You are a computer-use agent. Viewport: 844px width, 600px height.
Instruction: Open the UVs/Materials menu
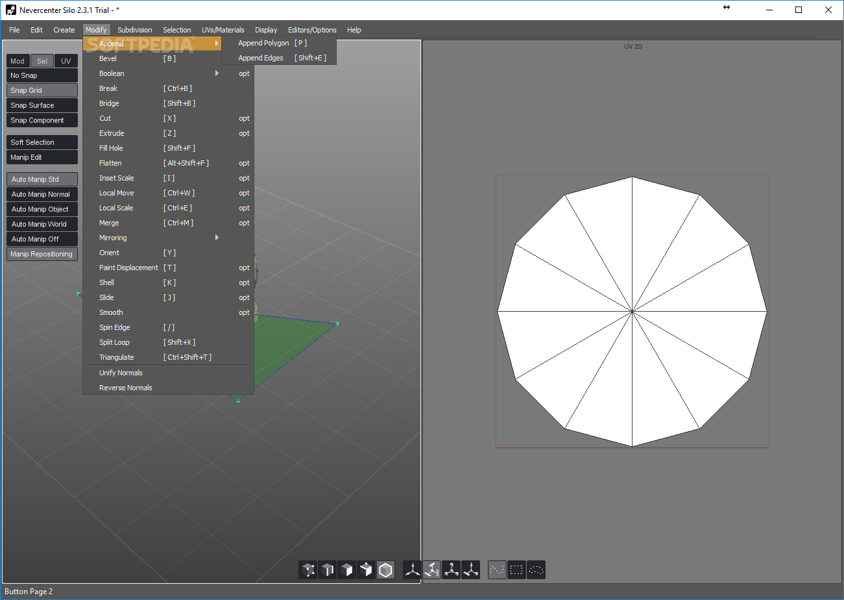coord(223,30)
